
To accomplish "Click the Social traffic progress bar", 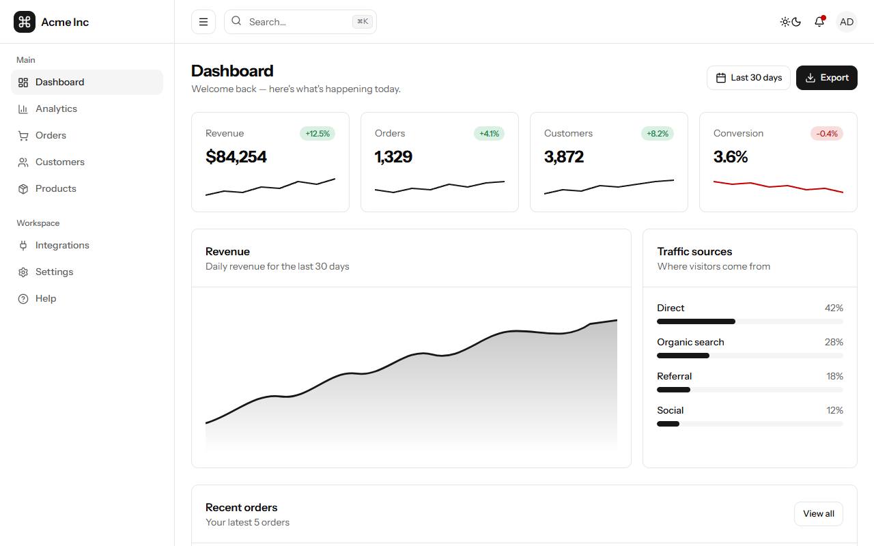I will 750,424.
